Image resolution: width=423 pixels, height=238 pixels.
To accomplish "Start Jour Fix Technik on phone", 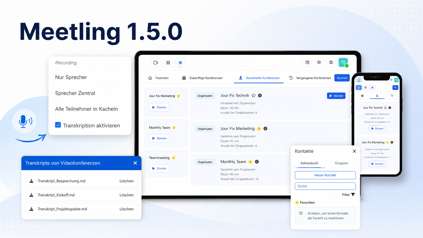I will coord(377,128).
